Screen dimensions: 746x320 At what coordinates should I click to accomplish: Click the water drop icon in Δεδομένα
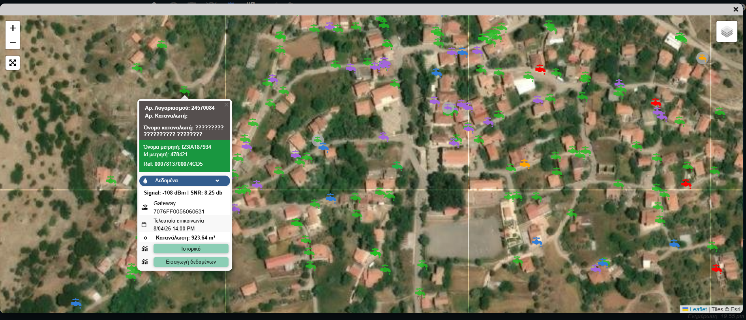coord(145,181)
